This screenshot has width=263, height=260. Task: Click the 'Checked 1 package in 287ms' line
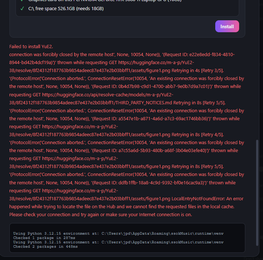point(44,238)
